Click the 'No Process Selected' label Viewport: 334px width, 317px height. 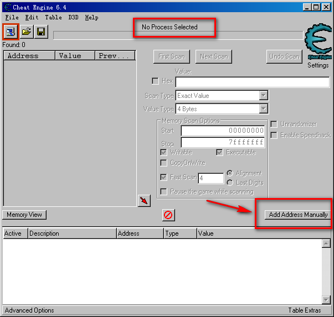(x=169, y=27)
